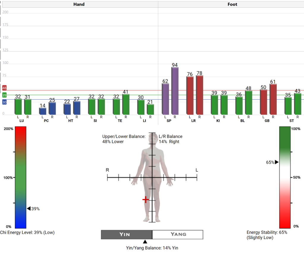Click the SP left bar valued 62
Screen dimensions: 304x253
point(165,99)
